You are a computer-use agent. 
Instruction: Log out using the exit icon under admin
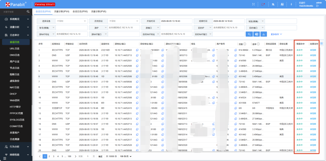pos(317,6)
